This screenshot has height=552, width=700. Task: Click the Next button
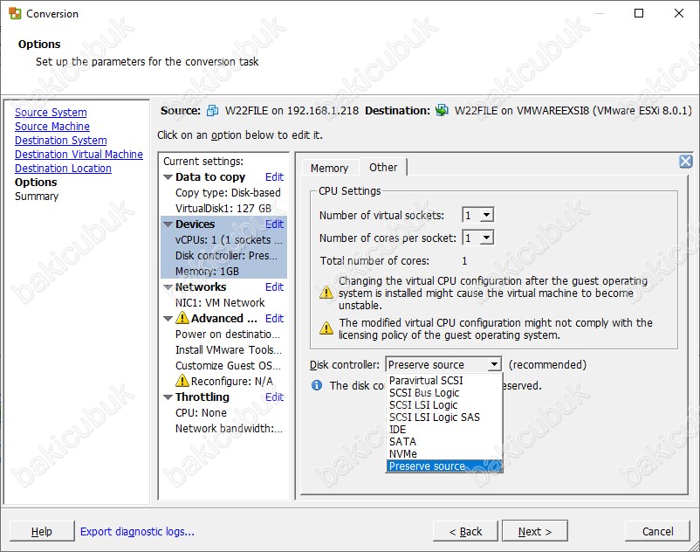tap(535, 531)
